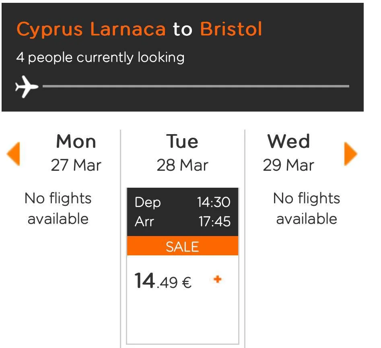
Task: Click the 29 Mar date label
Action: [x=288, y=165]
